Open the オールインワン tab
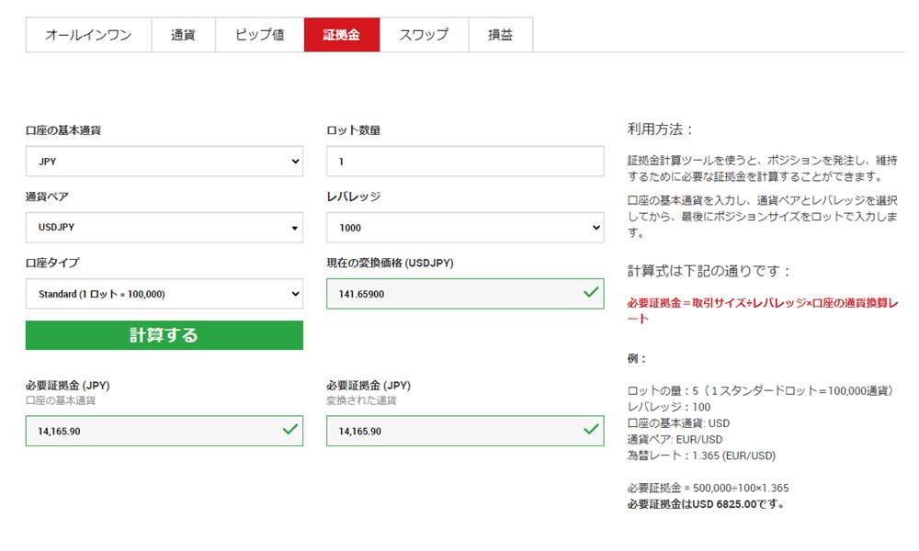This screenshot has width=919, height=551. (x=89, y=34)
